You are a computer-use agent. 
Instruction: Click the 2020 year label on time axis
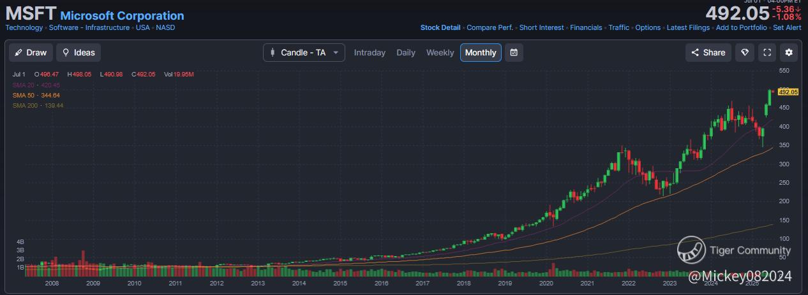point(546,284)
